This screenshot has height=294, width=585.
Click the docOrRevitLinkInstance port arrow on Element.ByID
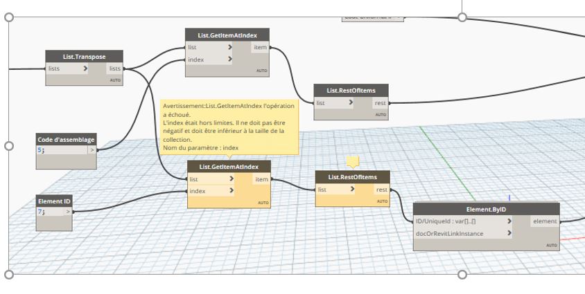pyautogui.click(x=509, y=233)
